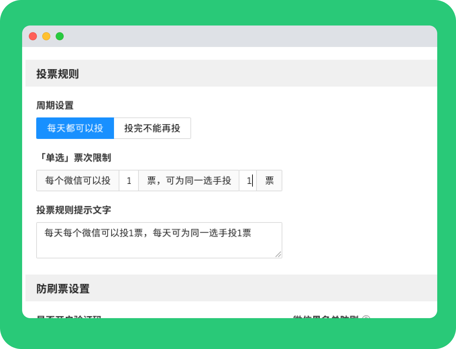Close the window with red button
The height and width of the screenshot is (349, 456).
pos(33,36)
